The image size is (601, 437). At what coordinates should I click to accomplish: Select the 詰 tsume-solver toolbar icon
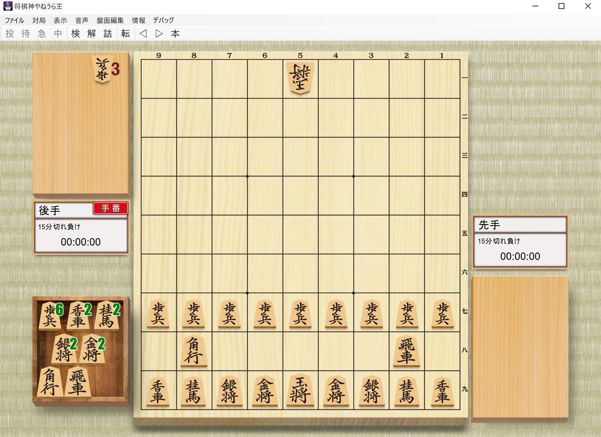coord(108,34)
